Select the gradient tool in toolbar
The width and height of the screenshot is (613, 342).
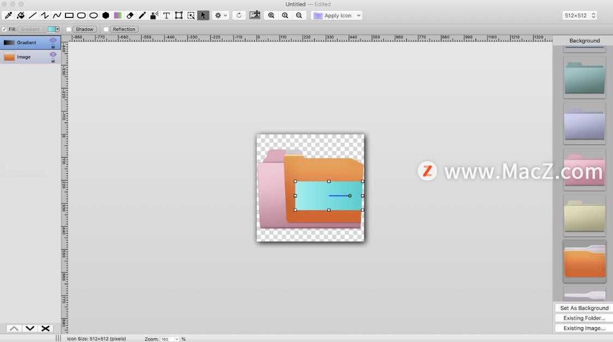[118, 16]
